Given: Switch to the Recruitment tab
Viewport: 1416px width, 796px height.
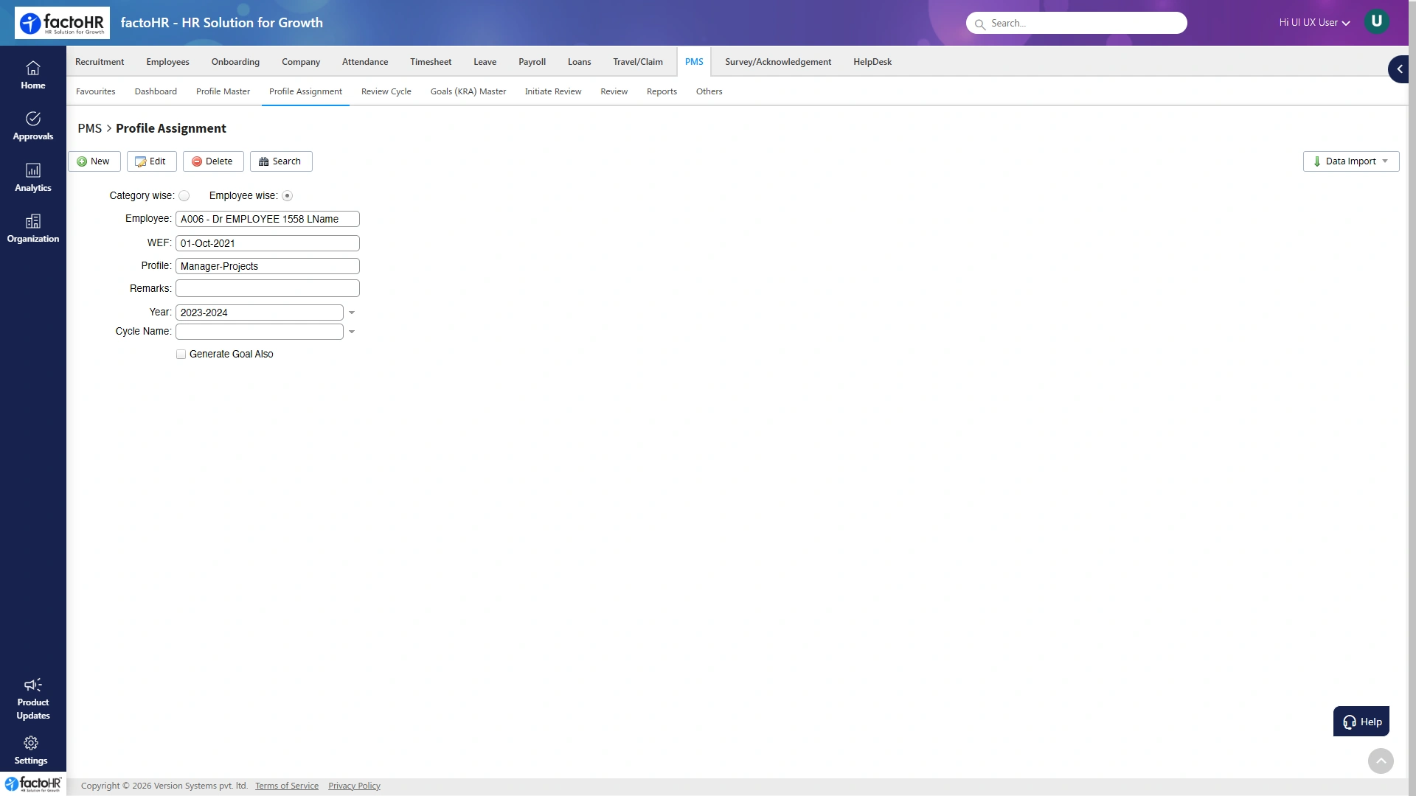Looking at the screenshot, I should point(100,62).
